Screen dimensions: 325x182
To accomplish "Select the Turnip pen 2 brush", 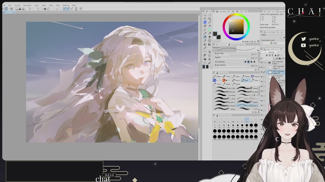I will point(224,102).
